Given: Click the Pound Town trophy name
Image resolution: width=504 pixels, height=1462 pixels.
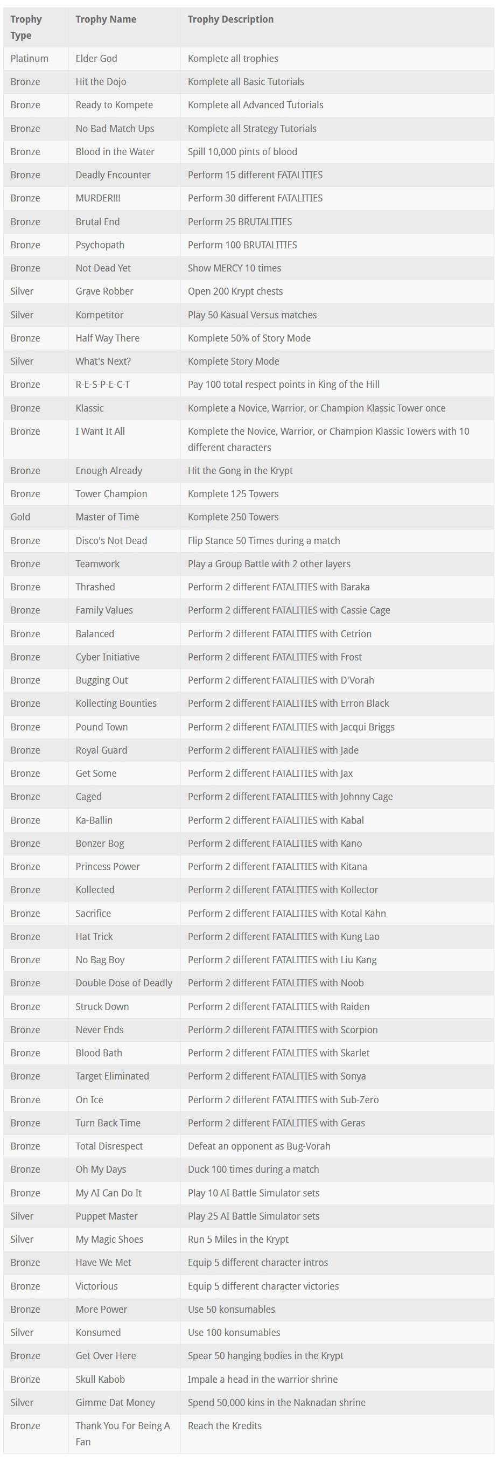Looking at the screenshot, I should pos(102,727).
